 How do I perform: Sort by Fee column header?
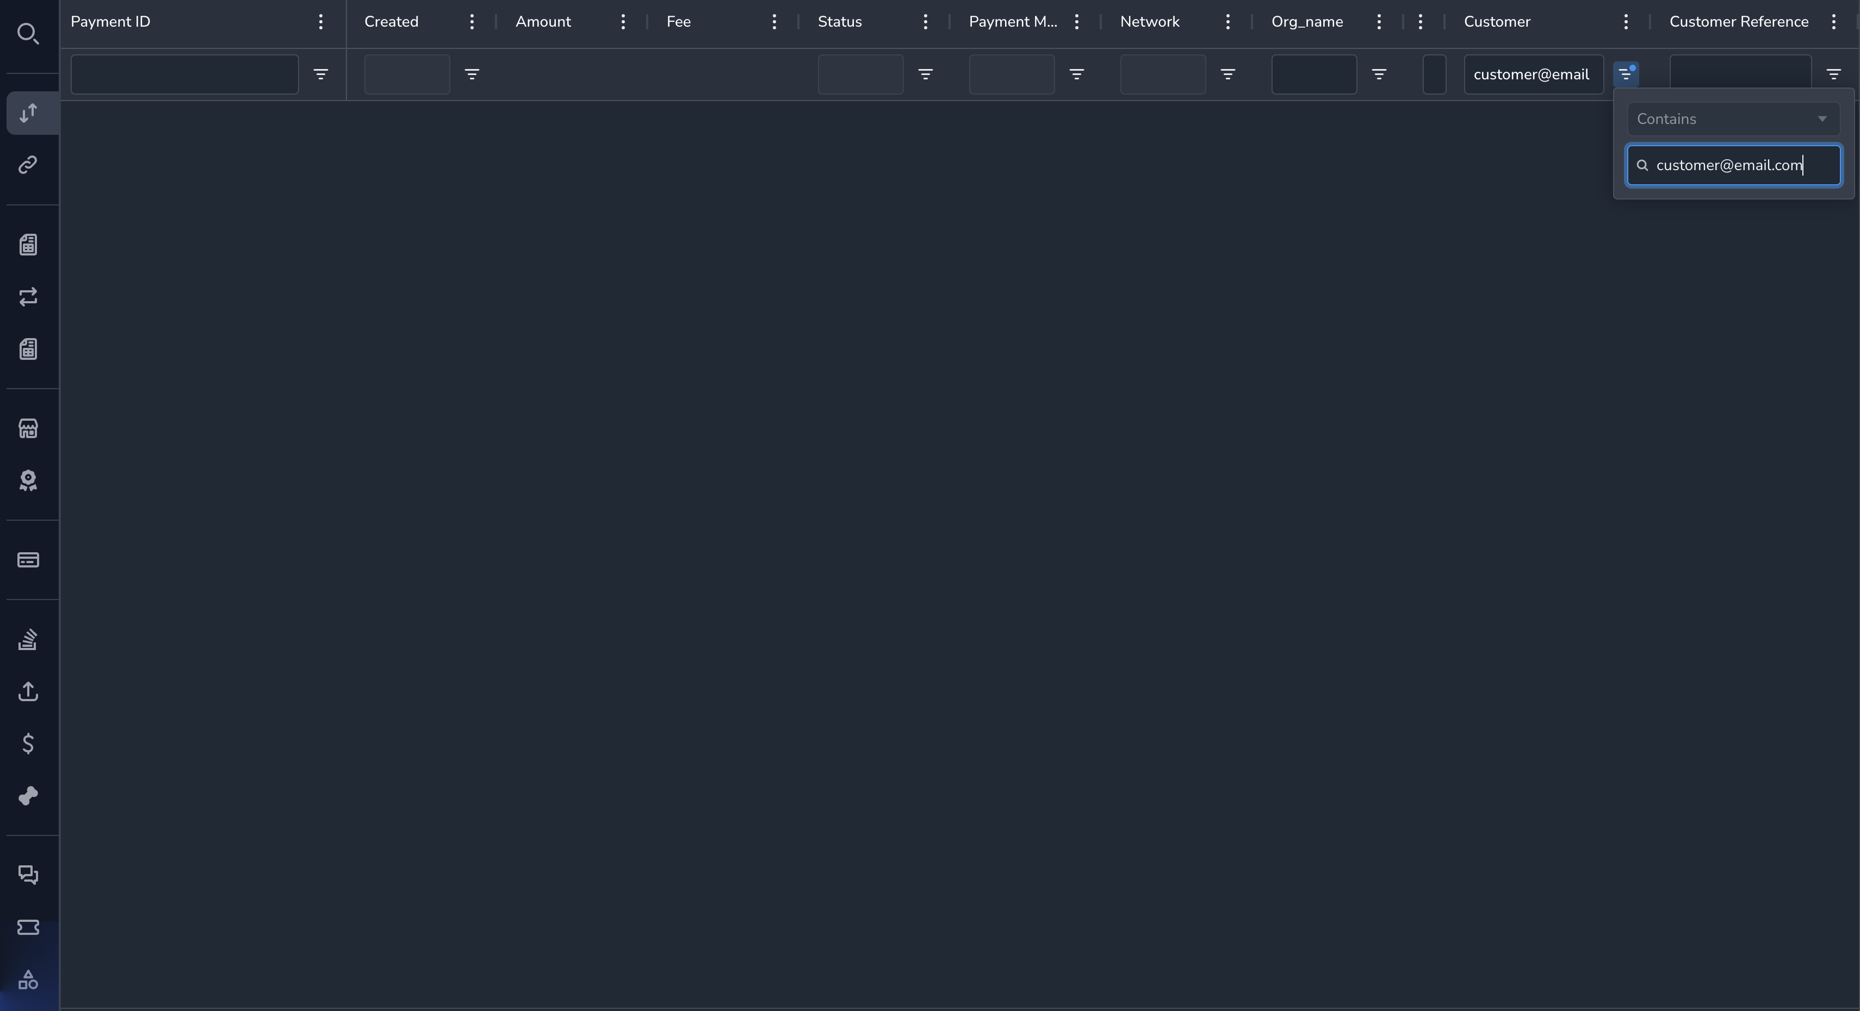[679, 22]
